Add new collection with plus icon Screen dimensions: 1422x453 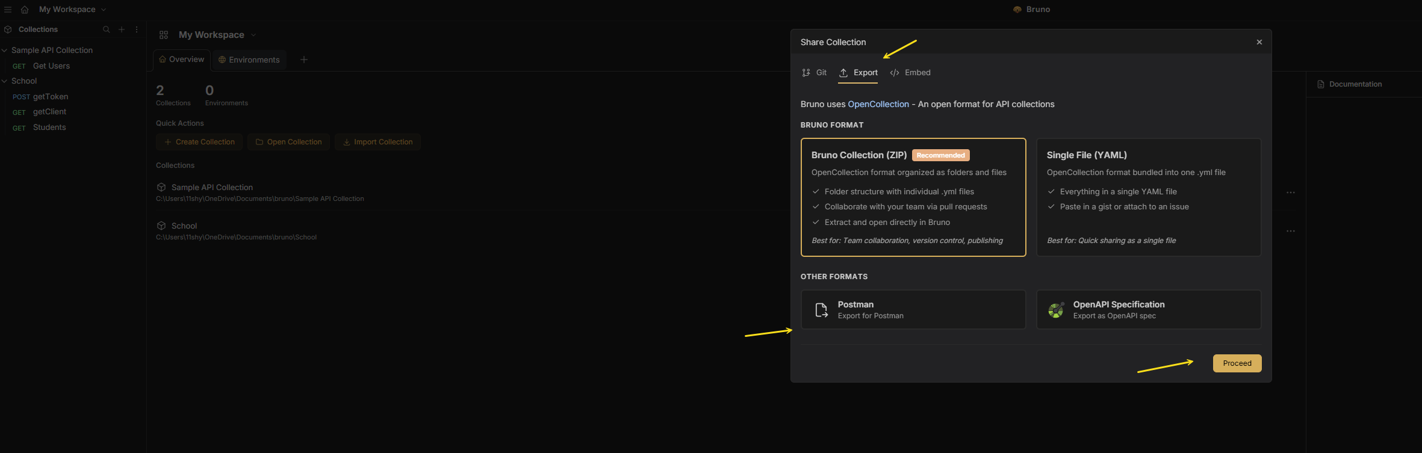click(x=122, y=29)
